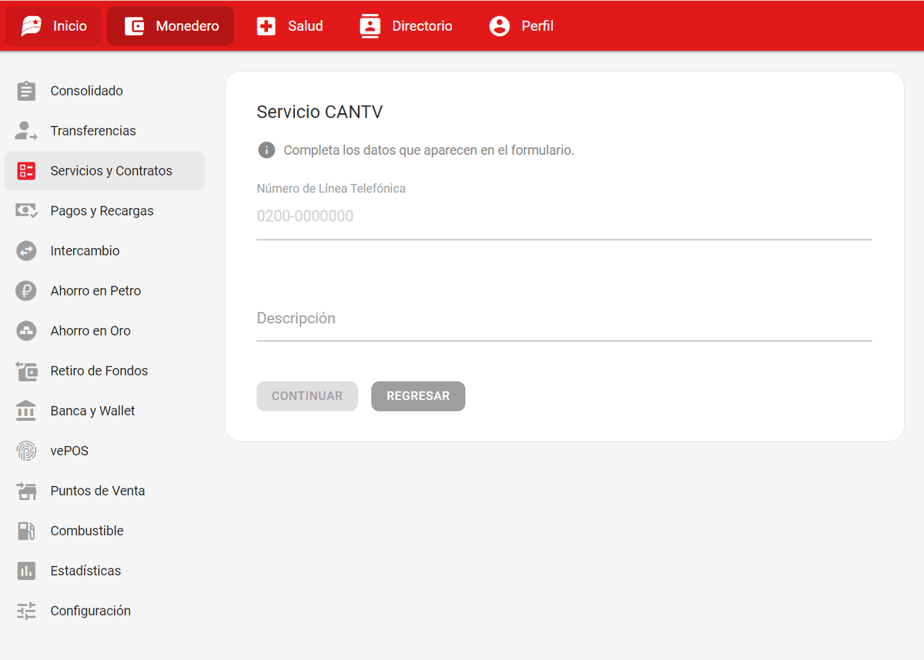This screenshot has height=660, width=924.
Task: Focus the Número de Línea Telefónica field
Action: [x=564, y=216]
